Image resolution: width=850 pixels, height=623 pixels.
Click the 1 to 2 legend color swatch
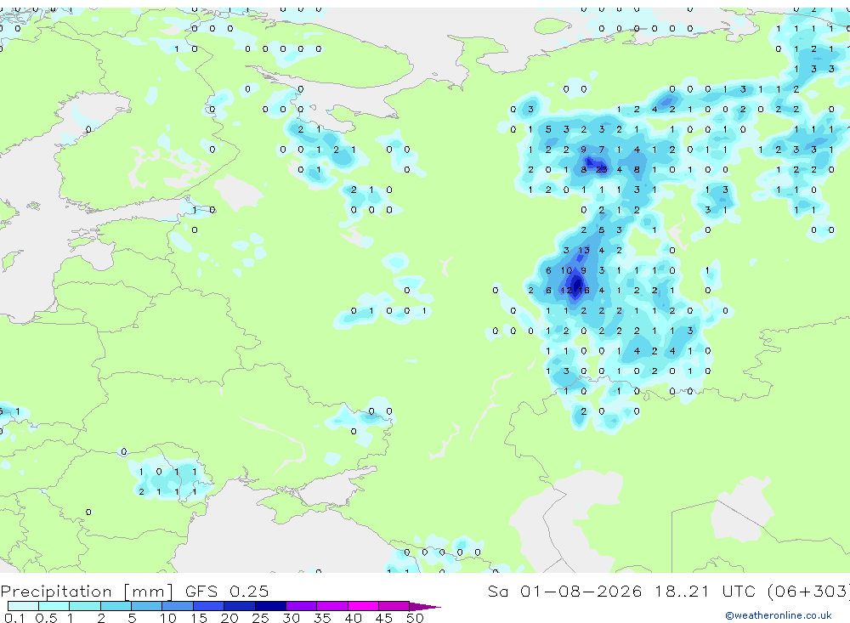[x=84, y=606]
